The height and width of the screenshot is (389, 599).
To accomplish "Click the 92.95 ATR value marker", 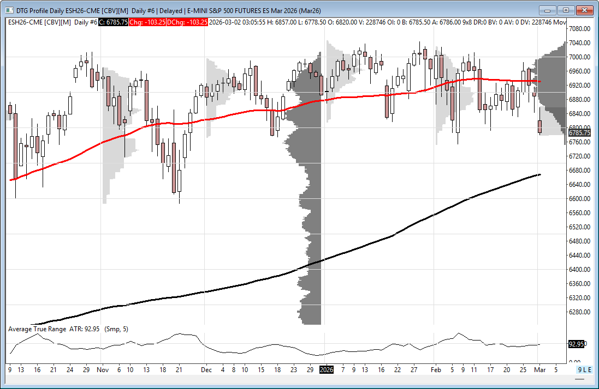I will 577,344.
